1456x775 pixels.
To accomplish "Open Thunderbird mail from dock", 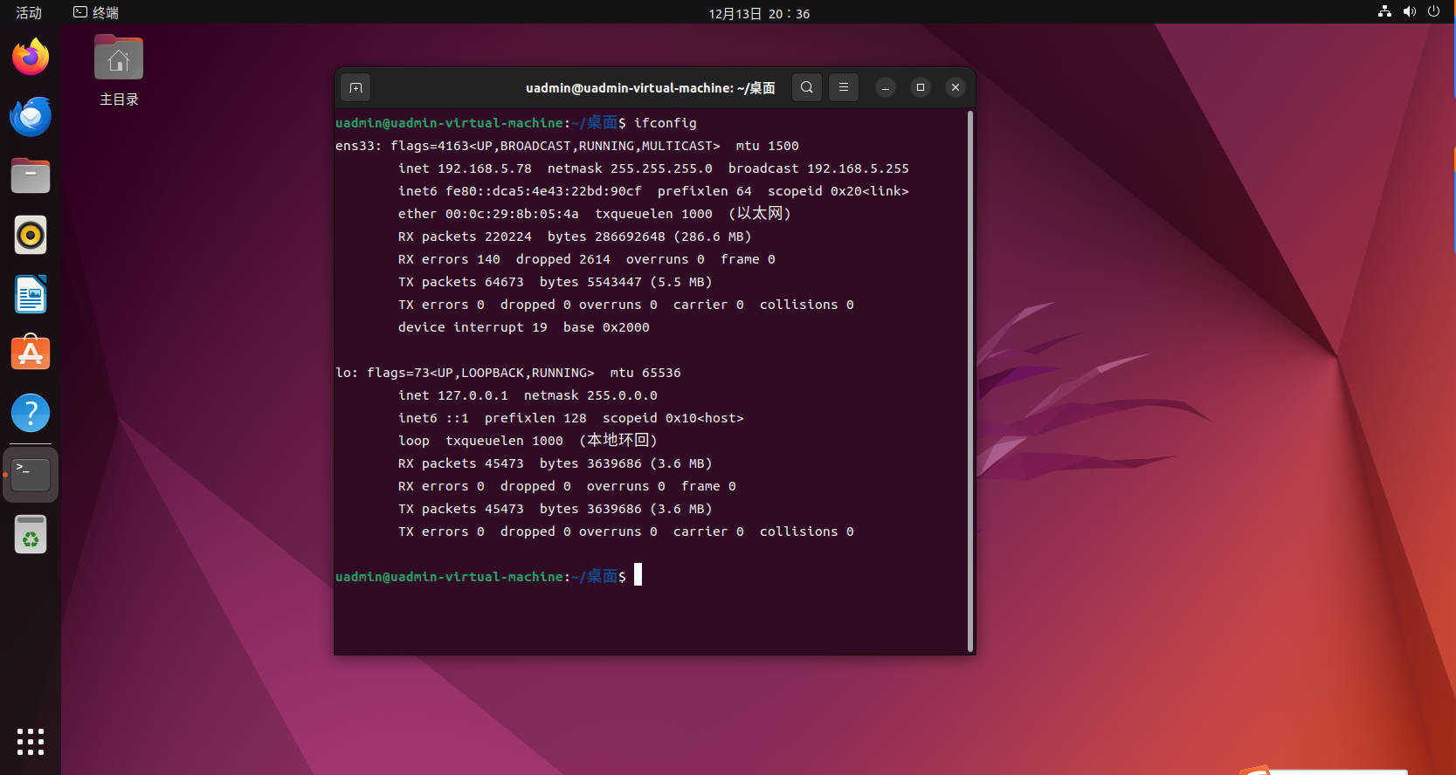I will (31, 117).
